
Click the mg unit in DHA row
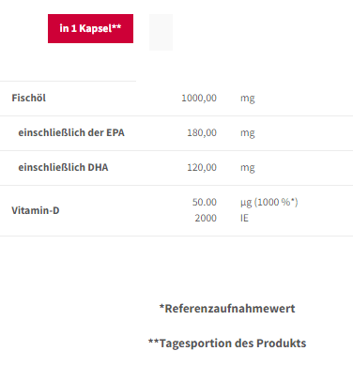click(248, 168)
